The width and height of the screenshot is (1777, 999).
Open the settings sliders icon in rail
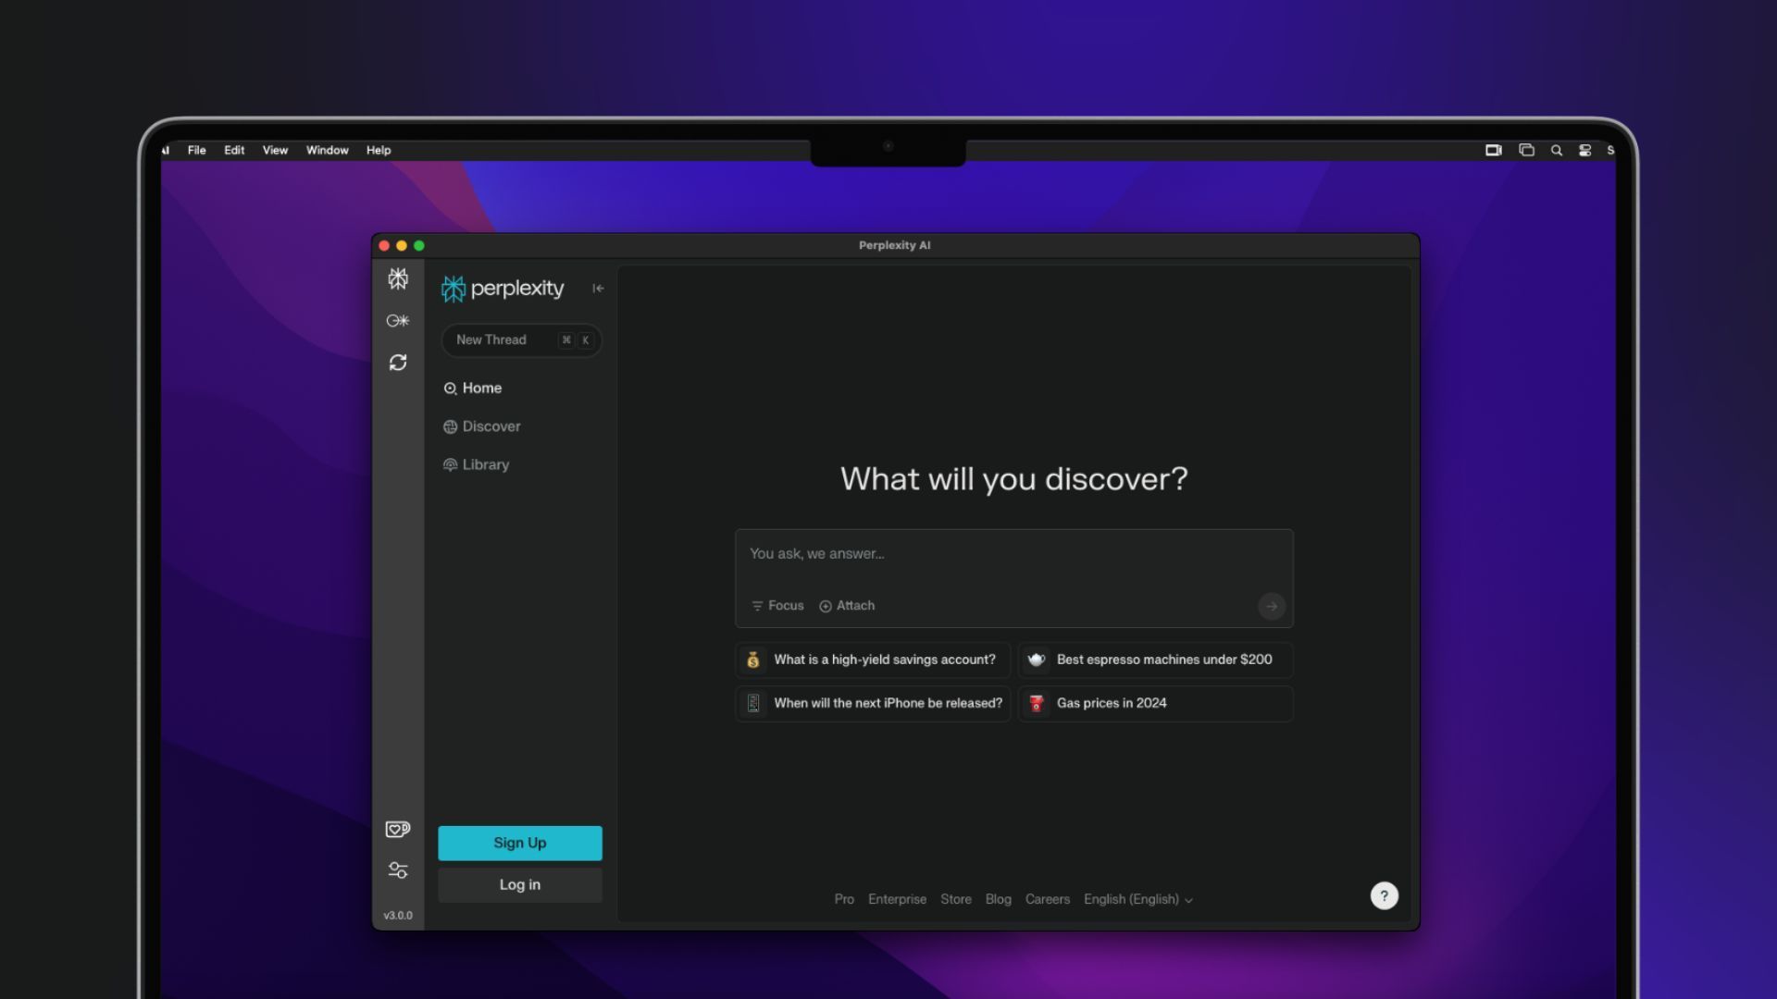(x=398, y=870)
